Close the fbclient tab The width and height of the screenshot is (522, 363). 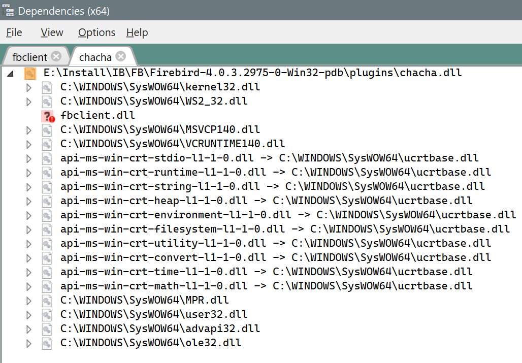click(x=56, y=56)
